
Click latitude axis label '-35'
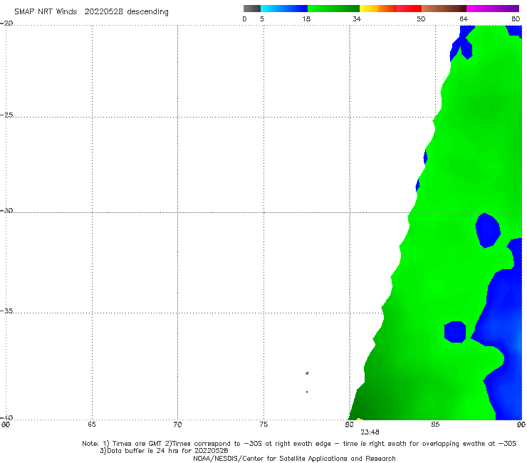6,311
